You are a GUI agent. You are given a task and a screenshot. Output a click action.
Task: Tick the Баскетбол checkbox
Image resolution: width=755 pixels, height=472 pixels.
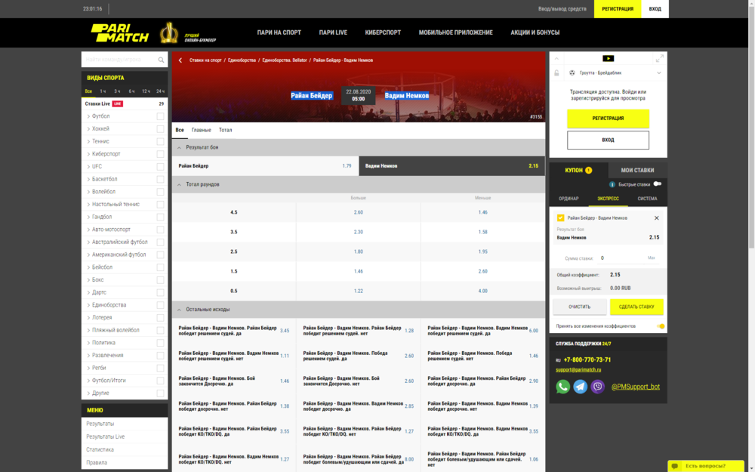click(x=160, y=179)
